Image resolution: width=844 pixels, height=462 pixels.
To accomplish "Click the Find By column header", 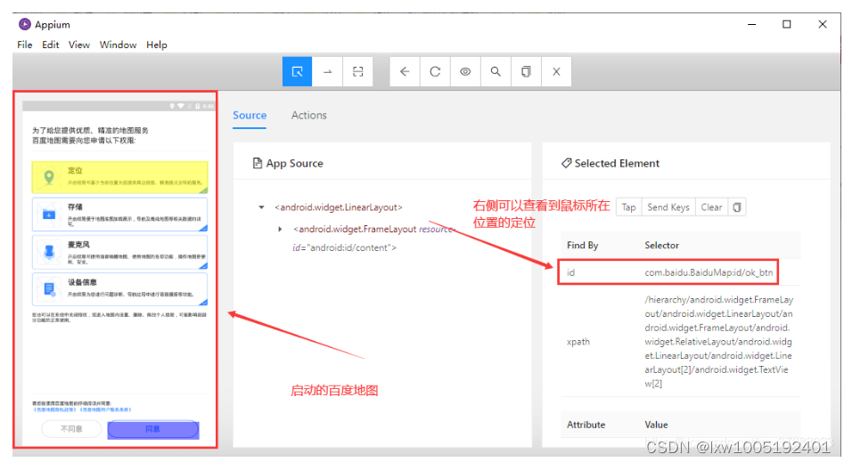I will click(582, 246).
